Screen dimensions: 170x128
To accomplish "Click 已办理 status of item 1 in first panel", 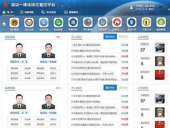I will (x=125, y=45).
